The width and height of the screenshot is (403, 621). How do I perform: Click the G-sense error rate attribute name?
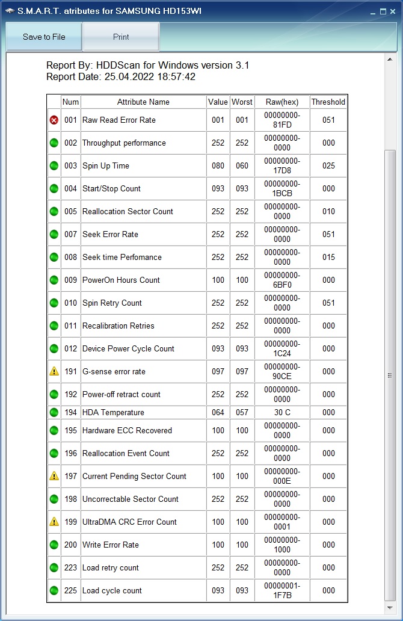[114, 371]
